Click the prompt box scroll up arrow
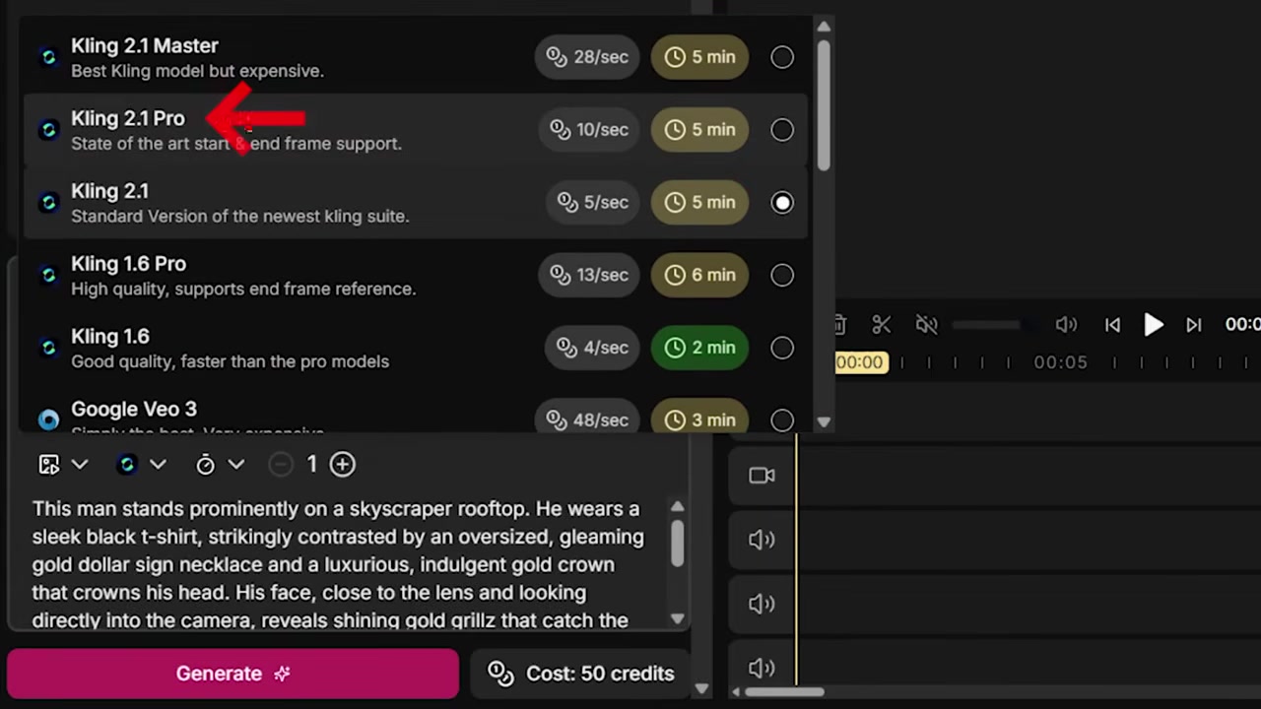This screenshot has width=1261, height=709. click(x=677, y=507)
